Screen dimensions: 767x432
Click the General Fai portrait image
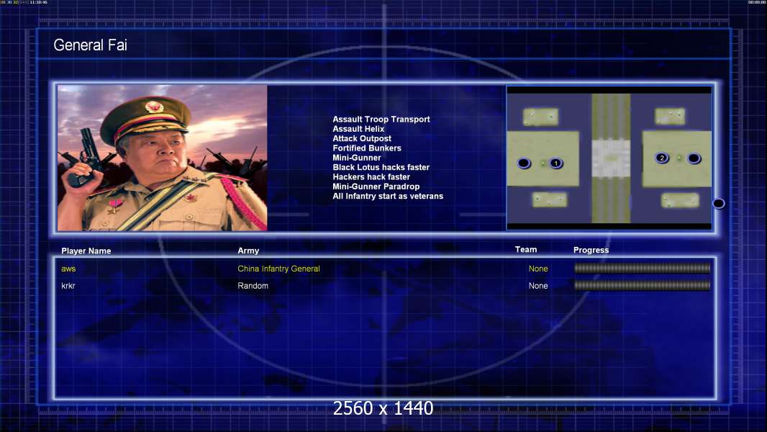pyautogui.click(x=163, y=158)
